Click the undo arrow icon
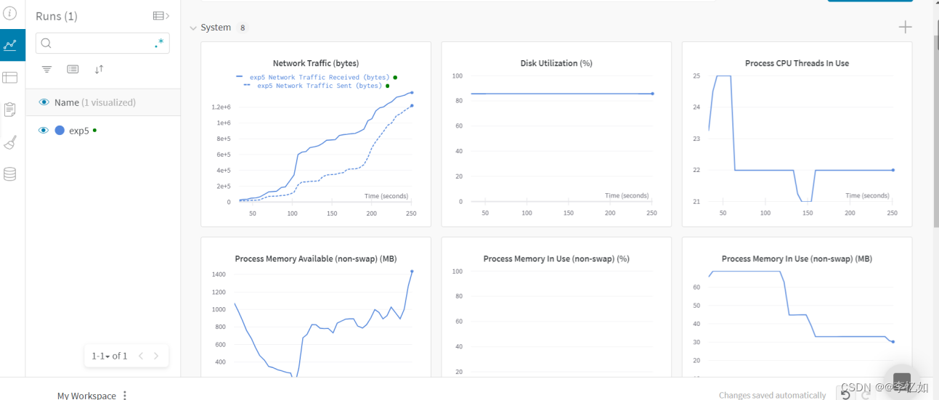 pos(846,394)
